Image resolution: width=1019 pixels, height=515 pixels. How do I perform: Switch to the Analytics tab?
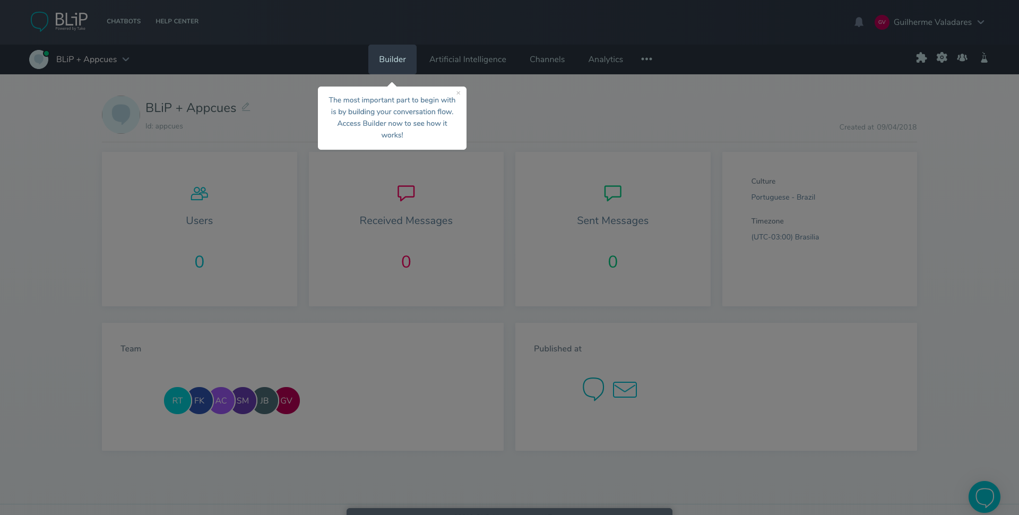click(606, 59)
